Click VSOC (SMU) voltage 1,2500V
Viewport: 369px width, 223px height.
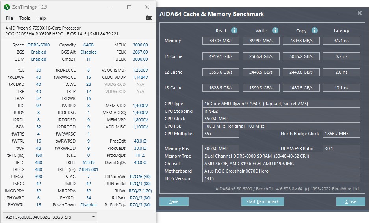click(140, 70)
